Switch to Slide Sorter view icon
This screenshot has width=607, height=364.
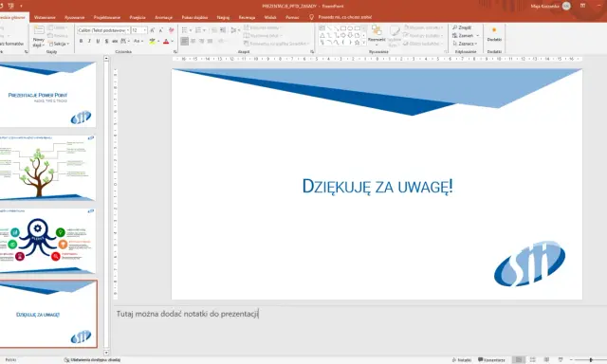click(x=533, y=360)
